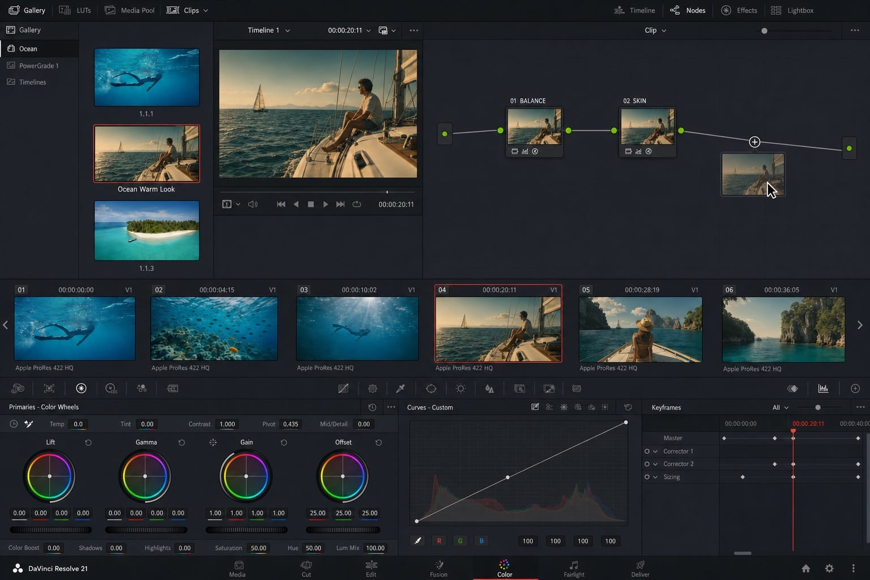This screenshot has height=580, width=870.
Task: Toggle the LUTs panel
Action: coord(75,10)
